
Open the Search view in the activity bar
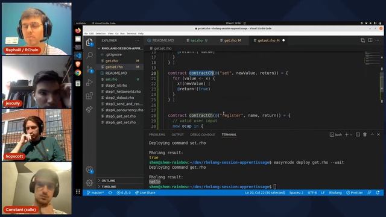[x=89, y=55]
